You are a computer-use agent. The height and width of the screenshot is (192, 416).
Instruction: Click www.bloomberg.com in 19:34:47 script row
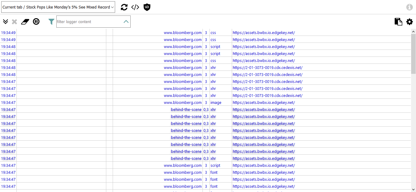pos(183,166)
